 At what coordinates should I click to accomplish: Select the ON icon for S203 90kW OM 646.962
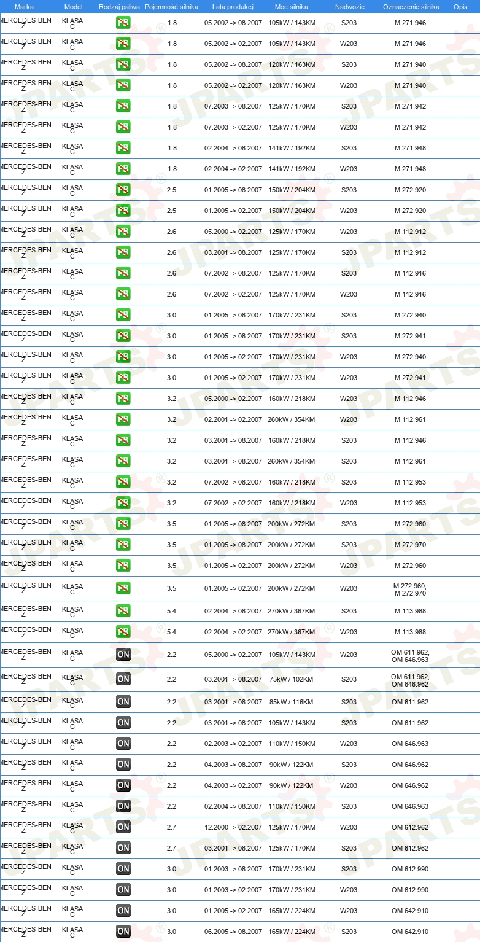123,765
